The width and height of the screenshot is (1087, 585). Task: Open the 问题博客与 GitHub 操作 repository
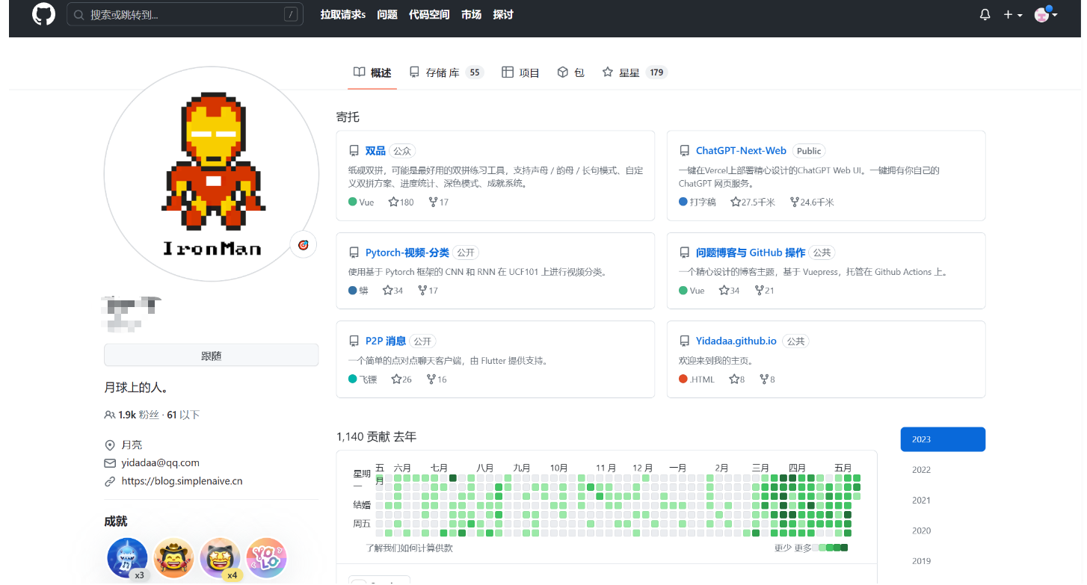(x=751, y=253)
